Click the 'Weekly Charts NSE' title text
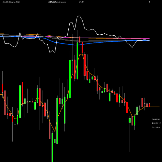This screenshot has height=162, width=162. coord(11,2)
